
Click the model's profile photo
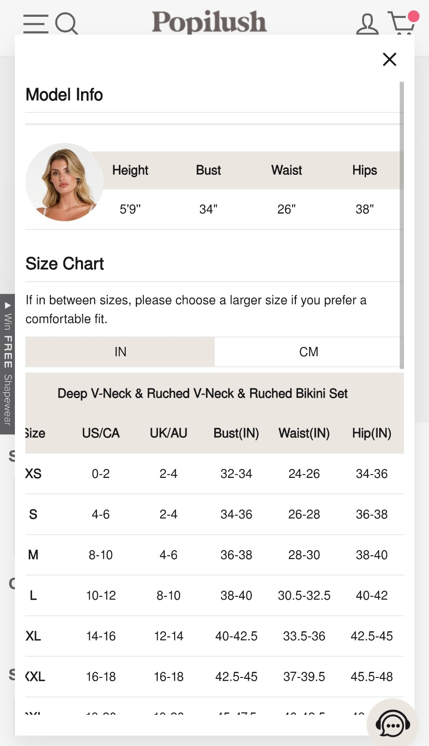point(64,182)
